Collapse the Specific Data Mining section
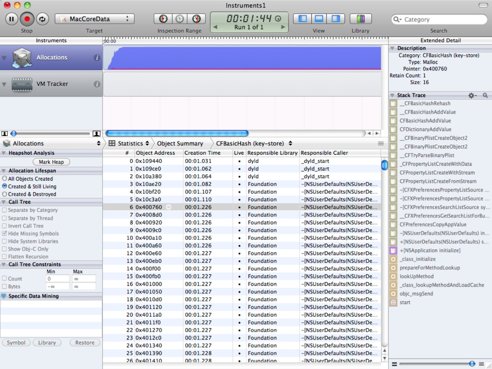The image size is (492, 369). (4, 296)
